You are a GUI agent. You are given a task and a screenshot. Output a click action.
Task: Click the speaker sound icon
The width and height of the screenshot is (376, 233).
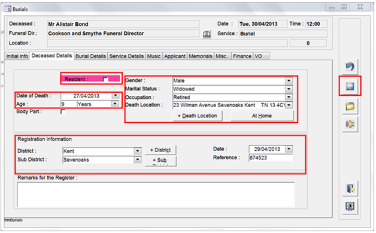[350, 124]
